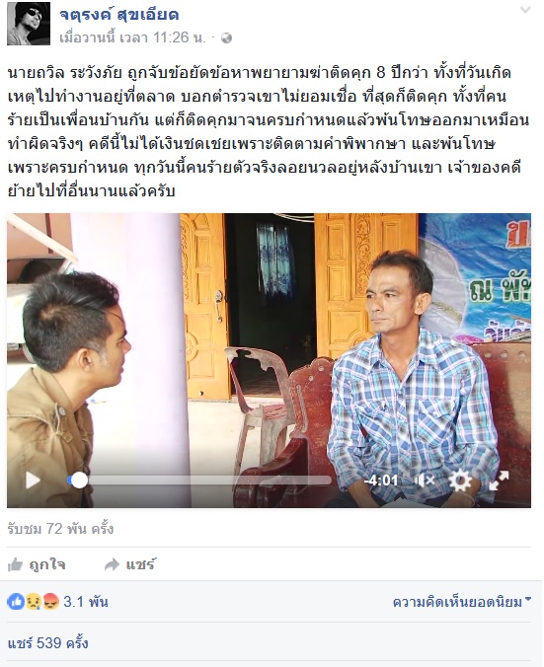Click the angry reaction emoji icon
This screenshot has height=667, width=544.
50,602
